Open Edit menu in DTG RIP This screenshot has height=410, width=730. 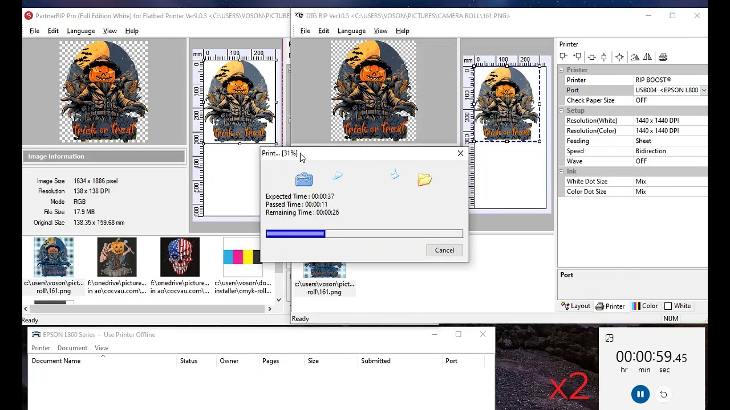[324, 31]
